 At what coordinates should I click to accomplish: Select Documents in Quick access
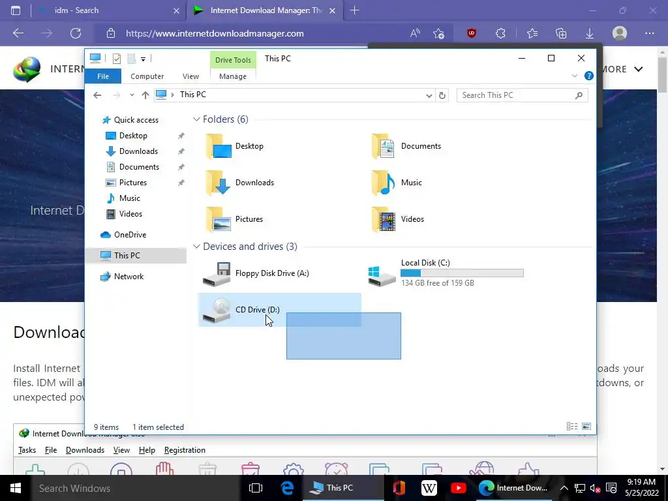click(139, 167)
